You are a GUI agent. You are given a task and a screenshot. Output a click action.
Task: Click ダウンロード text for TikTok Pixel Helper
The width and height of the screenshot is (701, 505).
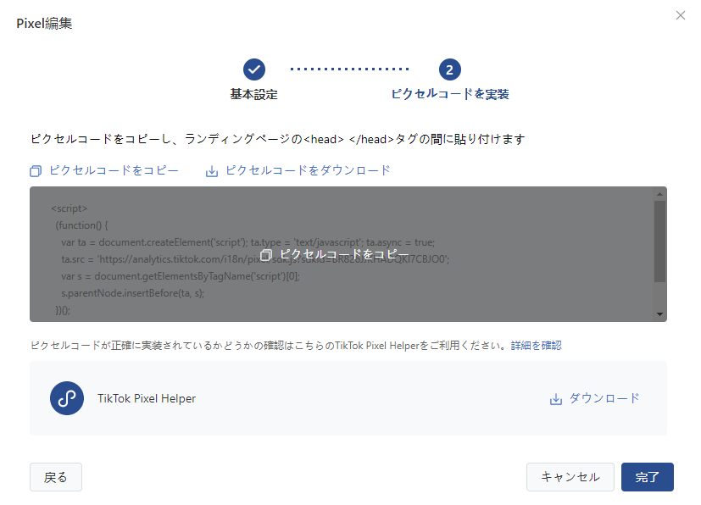[x=604, y=398]
